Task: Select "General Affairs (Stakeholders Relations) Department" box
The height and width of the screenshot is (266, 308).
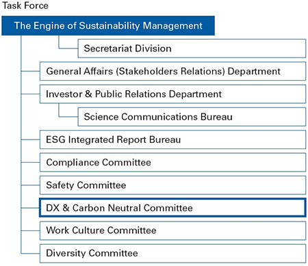Action: click(173, 71)
